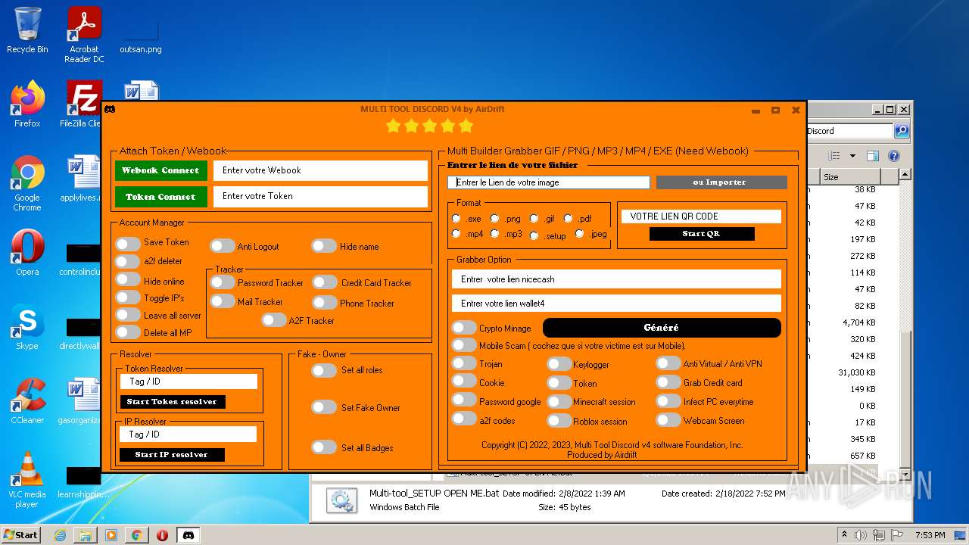The width and height of the screenshot is (969, 545).
Task: Click the Multi-tool_SETUP OPEN ME.bat filename
Action: pyautogui.click(x=434, y=494)
